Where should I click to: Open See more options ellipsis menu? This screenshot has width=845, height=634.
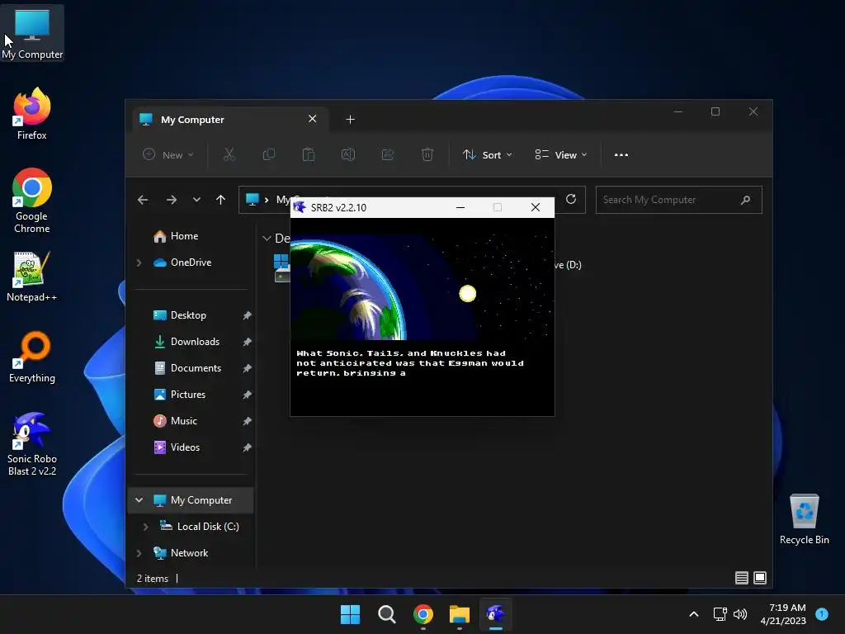[621, 154]
